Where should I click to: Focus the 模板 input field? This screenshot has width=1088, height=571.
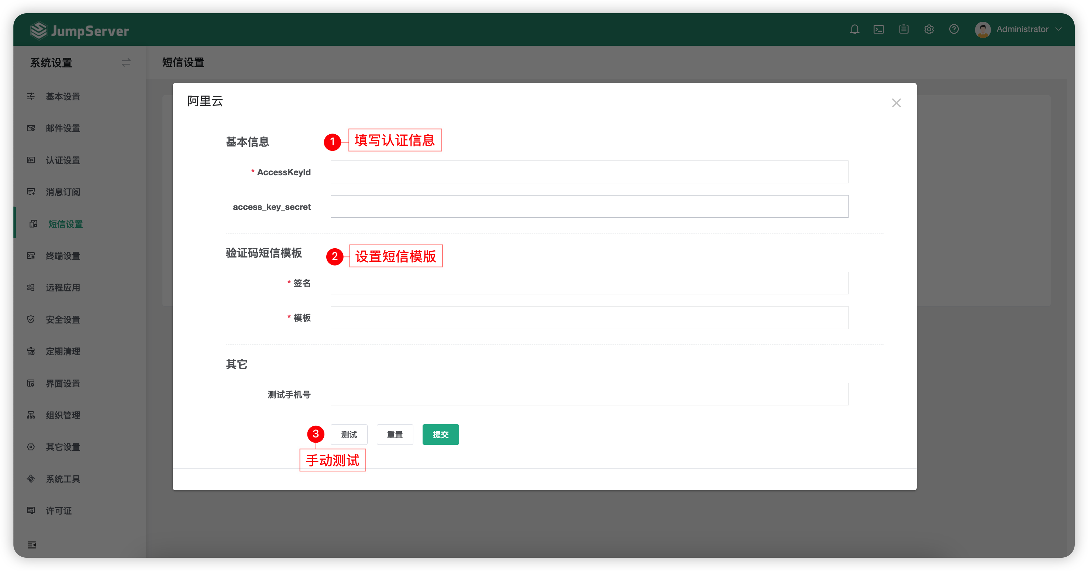coord(589,317)
